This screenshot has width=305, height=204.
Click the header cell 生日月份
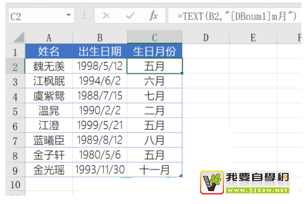coord(154,51)
